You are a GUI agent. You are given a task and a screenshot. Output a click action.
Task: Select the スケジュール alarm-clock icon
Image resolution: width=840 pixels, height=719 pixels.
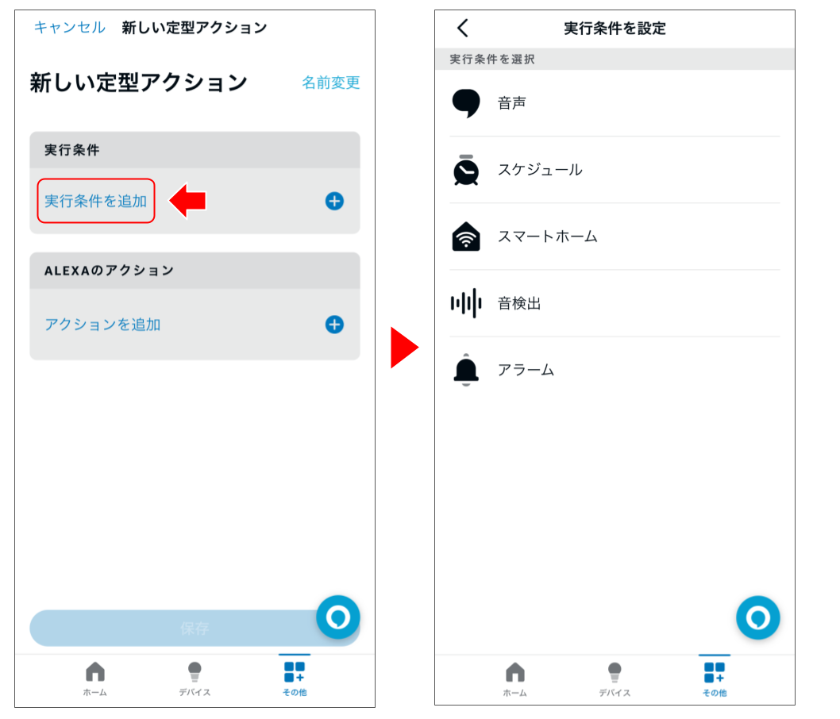point(466,169)
